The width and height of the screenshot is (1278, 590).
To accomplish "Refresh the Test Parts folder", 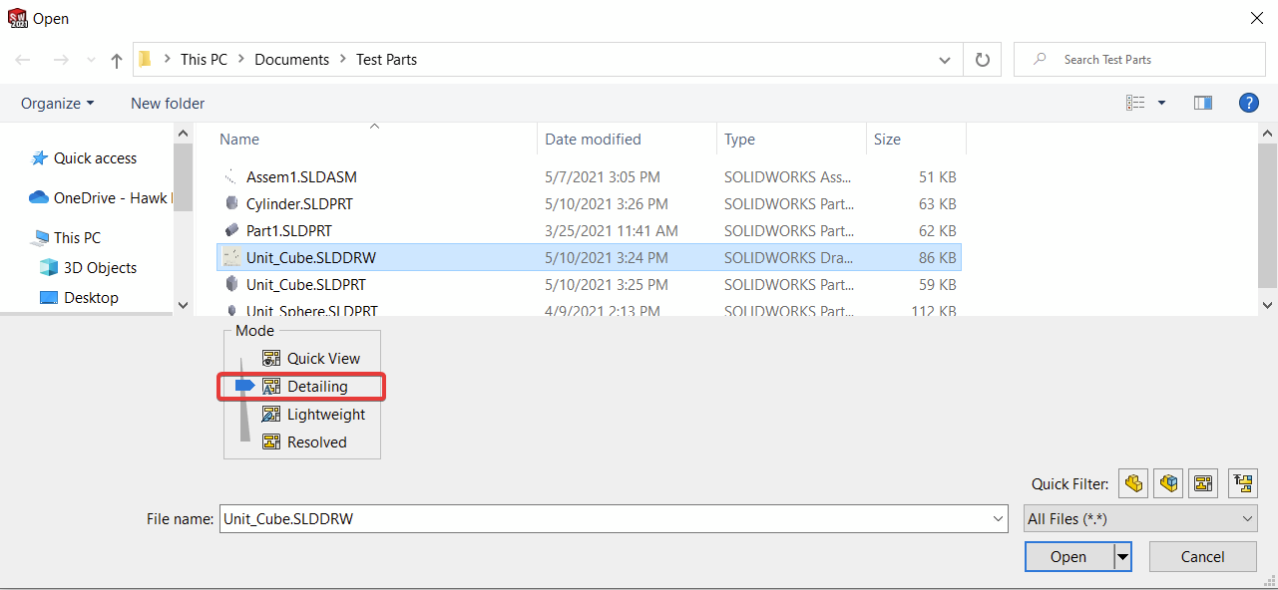I will point(982,60).
